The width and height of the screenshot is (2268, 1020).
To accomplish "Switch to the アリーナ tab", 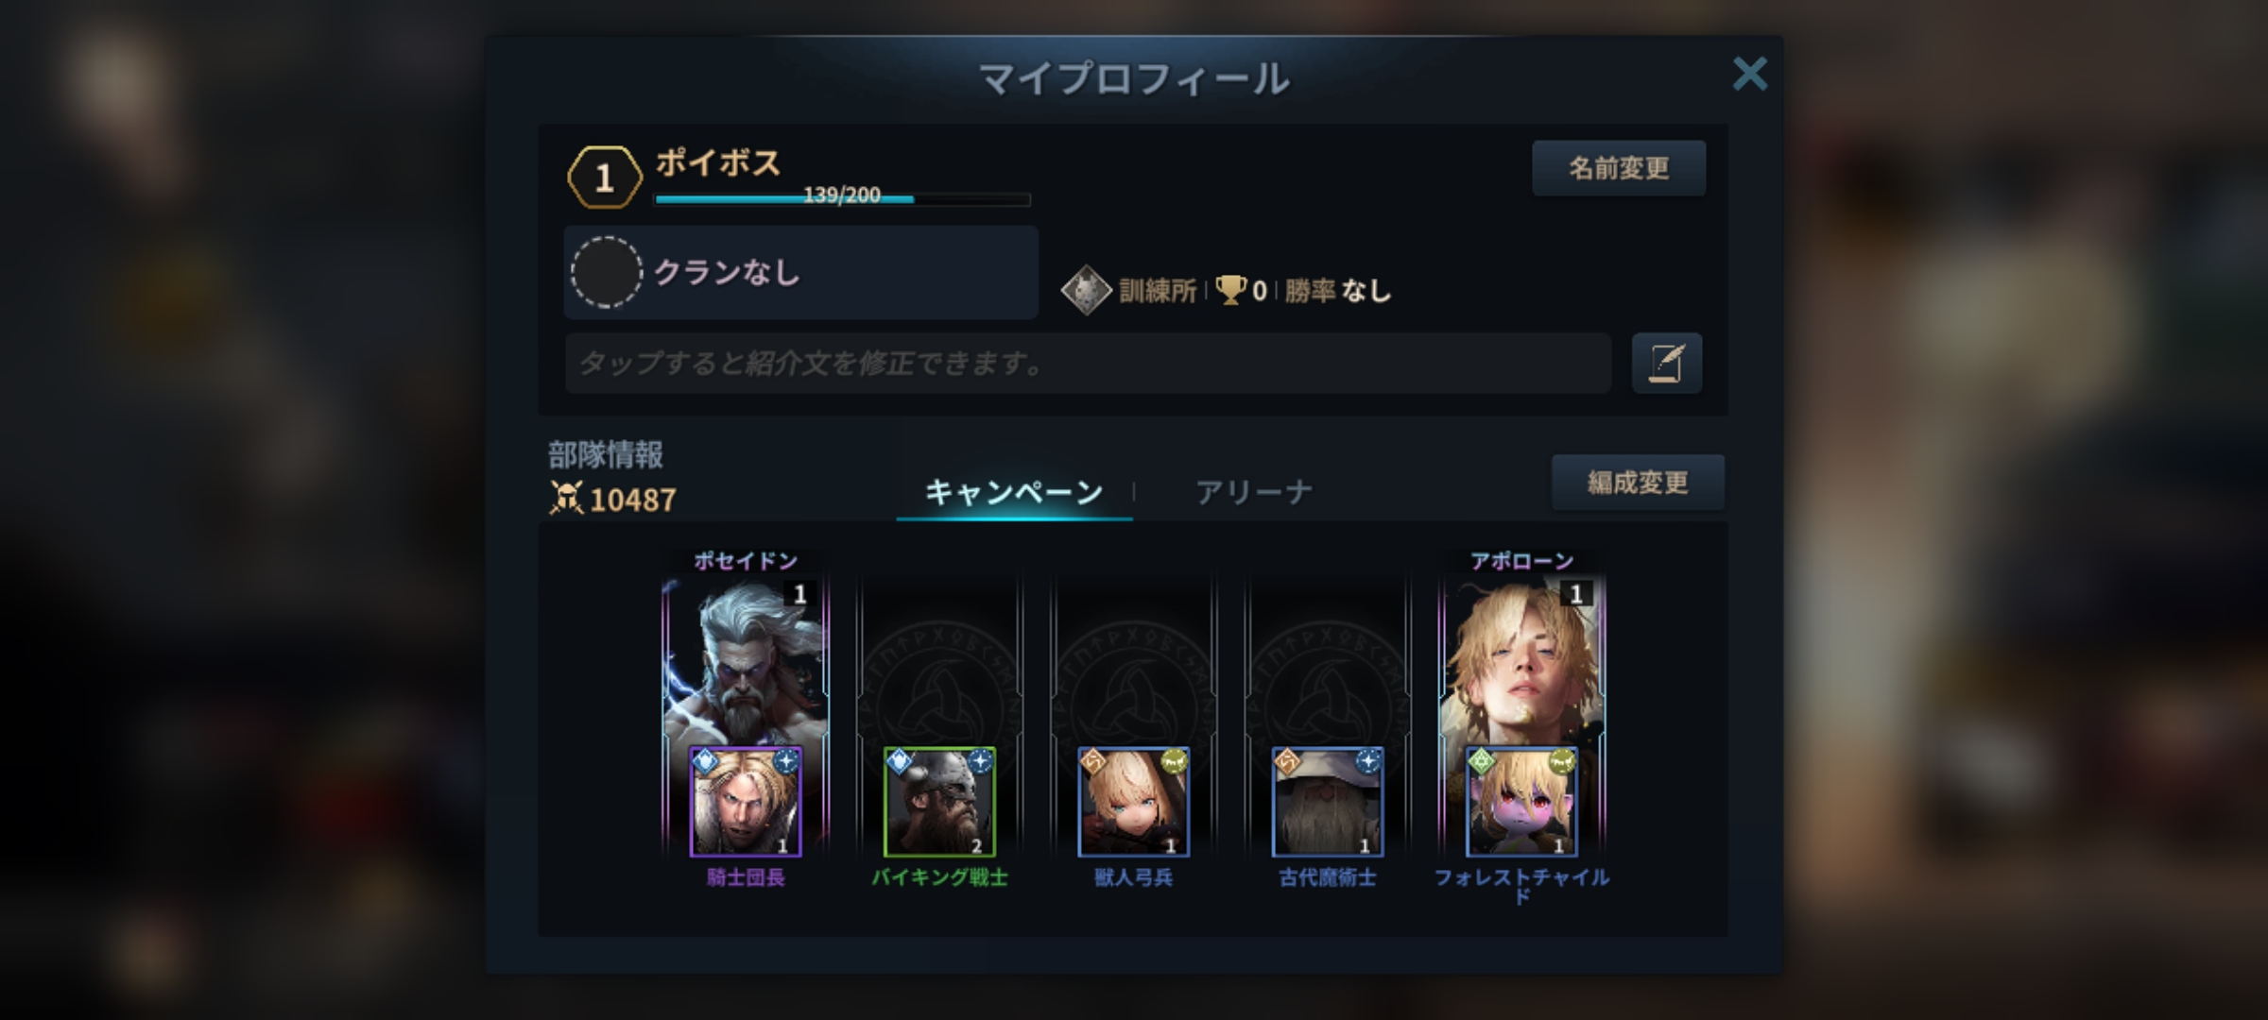I will (1254, 492).
